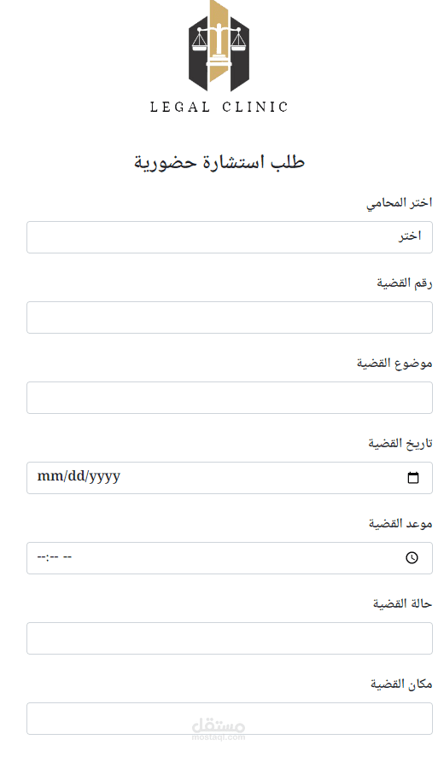This screenshot has height=757, width=438.
Task: Click the طلب استشارة حضورية heading
Action: click(219, 162)
